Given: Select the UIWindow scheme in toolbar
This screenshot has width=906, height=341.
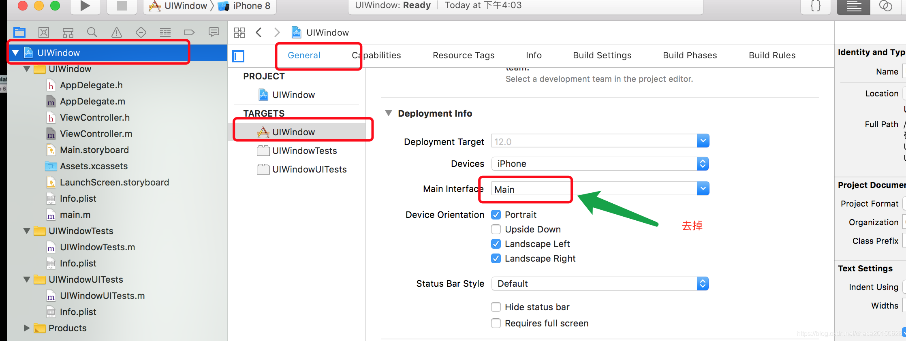Looking at the screenshot, I should pyautogui.click(x=178, y=6).
